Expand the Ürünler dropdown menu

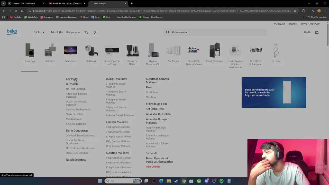pos(39,32)
